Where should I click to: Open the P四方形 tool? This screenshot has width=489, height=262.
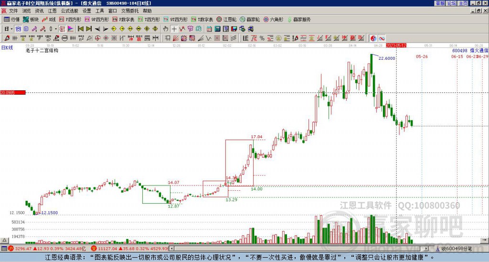point(70,19)
